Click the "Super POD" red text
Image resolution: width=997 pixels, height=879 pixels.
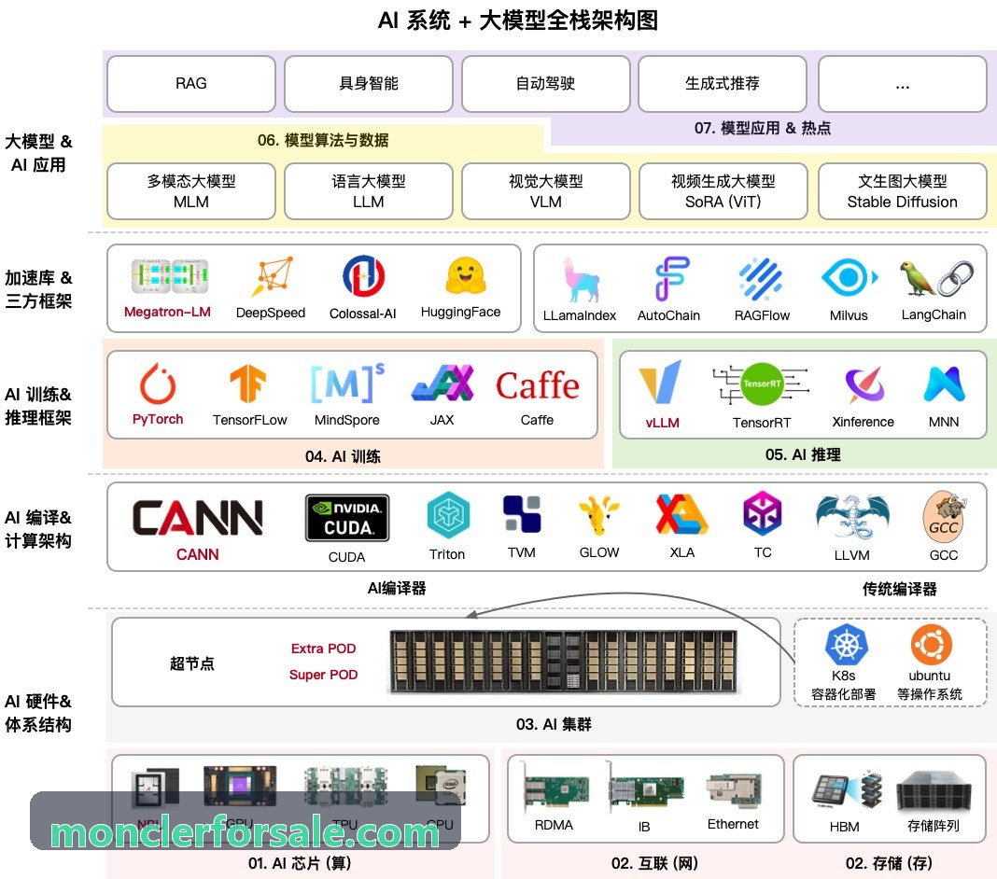323,675
